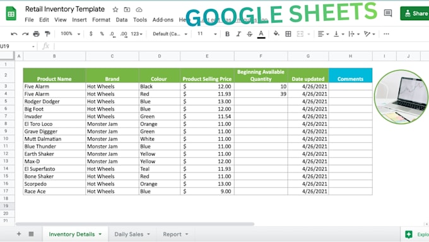Select the cell 'El Toro Loco'
This screenshot has width=429, height=242.
54,124
